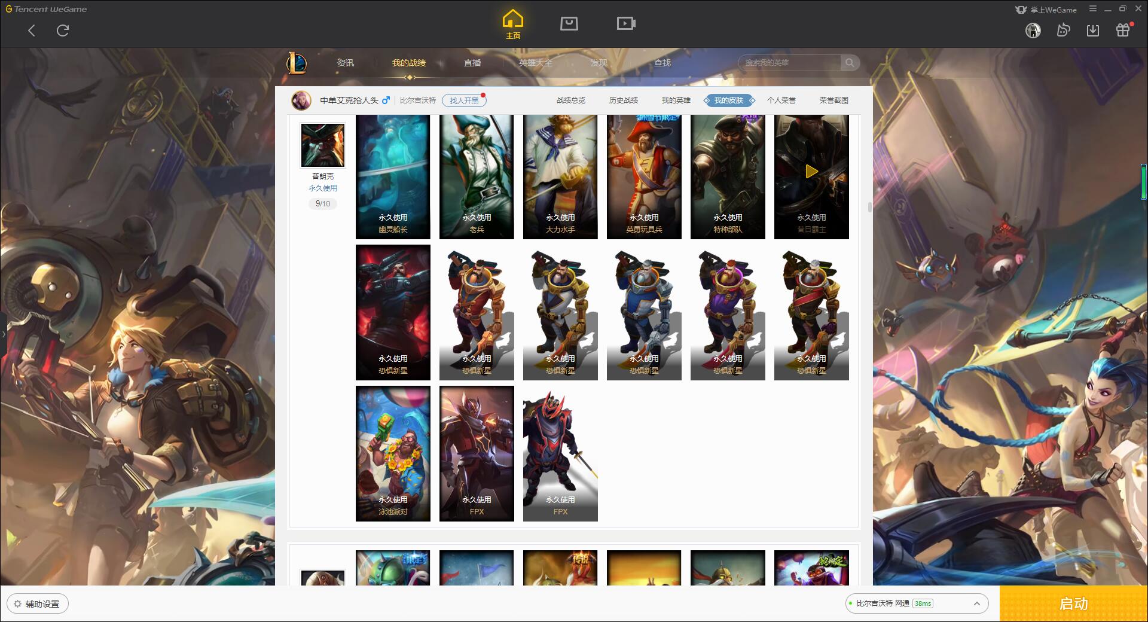Open the hamburger main menu
1148x622 pixels.
pyautogui.click(x=1093, y=9)
